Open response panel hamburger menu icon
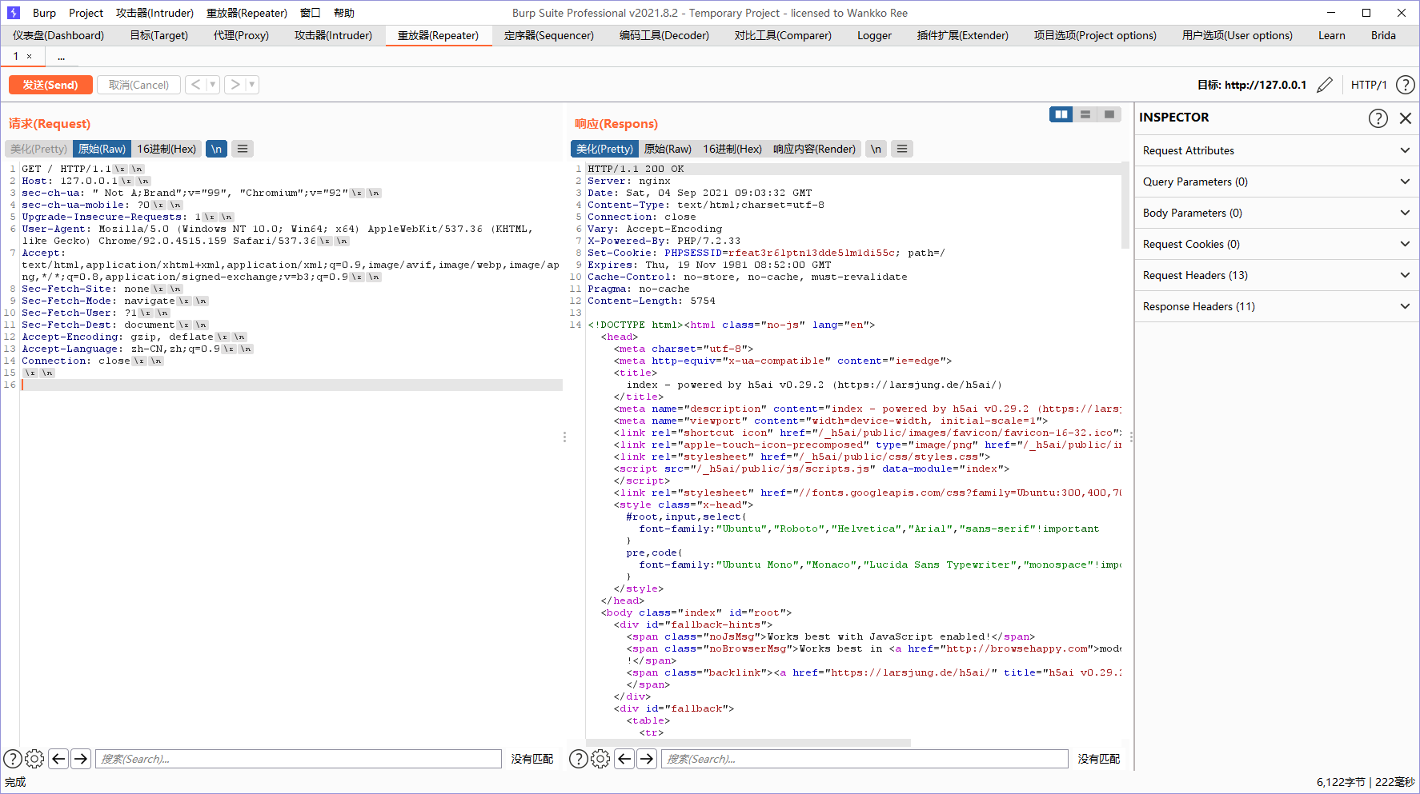This screenshot has width=1420, height=794. point(902,149)
